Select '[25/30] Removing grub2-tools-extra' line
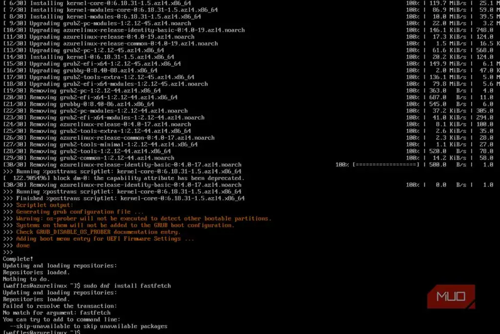 coord(97,131)
